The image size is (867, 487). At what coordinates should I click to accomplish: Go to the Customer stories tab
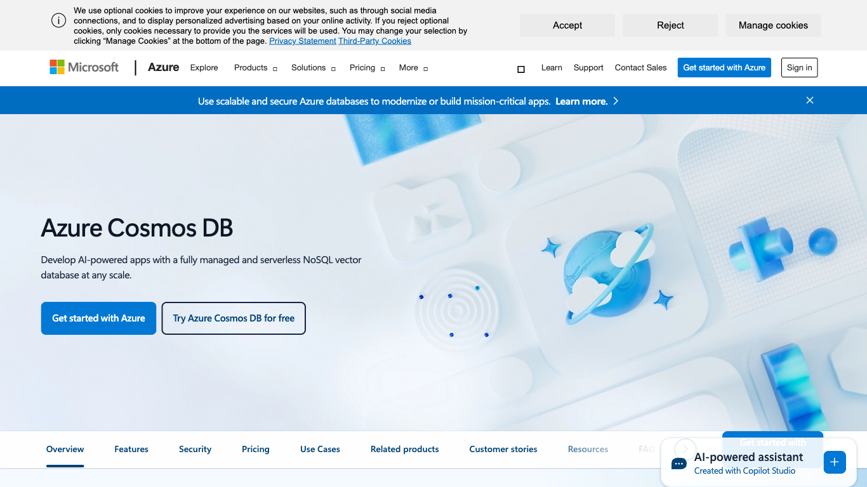(x=503, y=449)
